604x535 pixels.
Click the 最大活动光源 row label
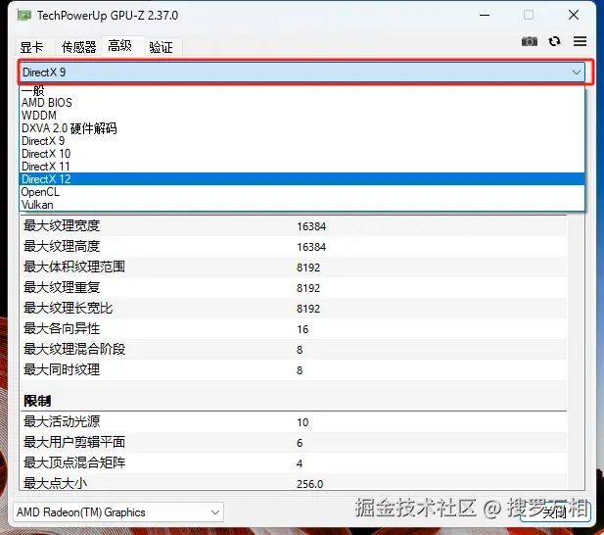[x=62, y=421]
